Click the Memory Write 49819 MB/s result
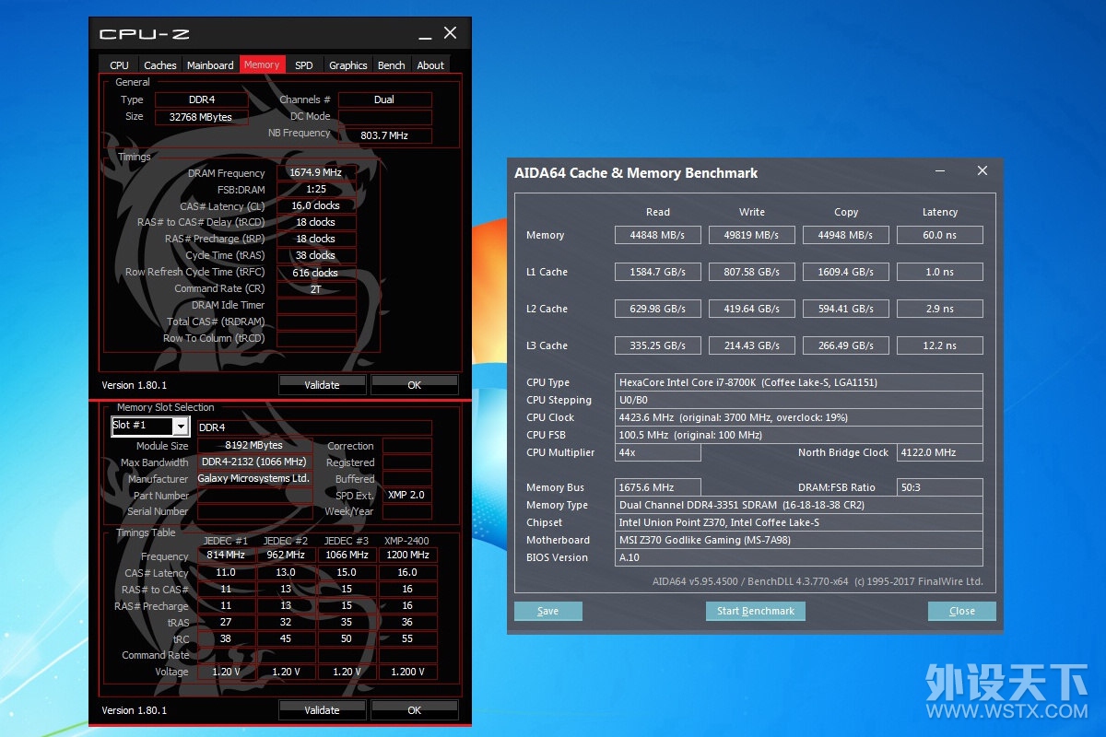Screen dimensions: 1106x737 coord(752,235)
